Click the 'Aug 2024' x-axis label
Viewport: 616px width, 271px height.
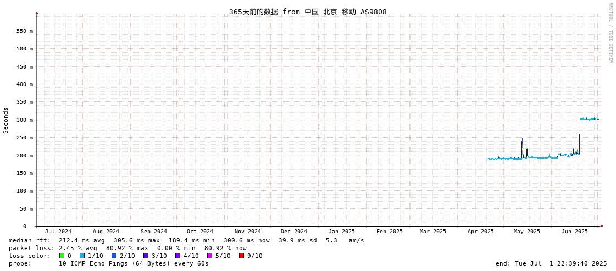click(106, 232)
